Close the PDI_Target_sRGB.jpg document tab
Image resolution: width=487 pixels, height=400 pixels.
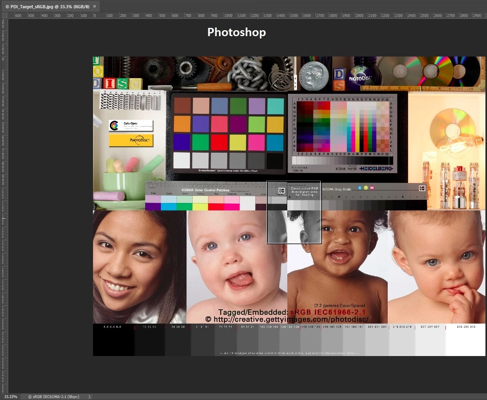coord(95,6)
